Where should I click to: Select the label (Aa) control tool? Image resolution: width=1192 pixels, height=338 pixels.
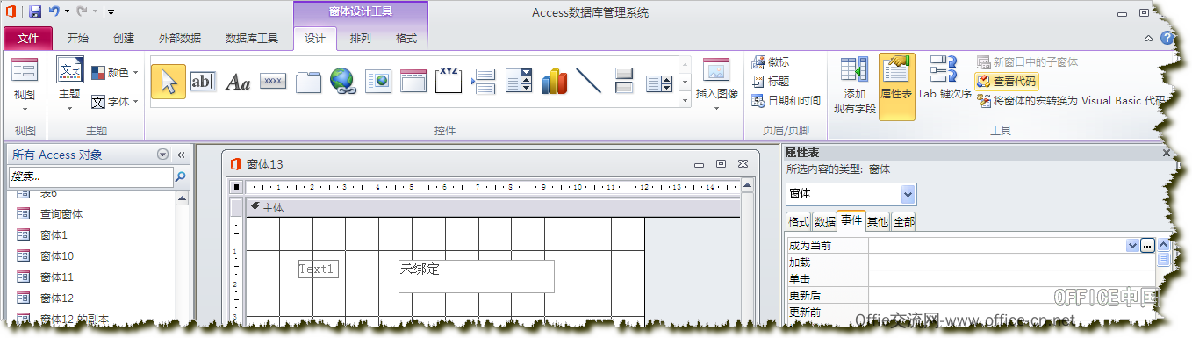(238, 82)
